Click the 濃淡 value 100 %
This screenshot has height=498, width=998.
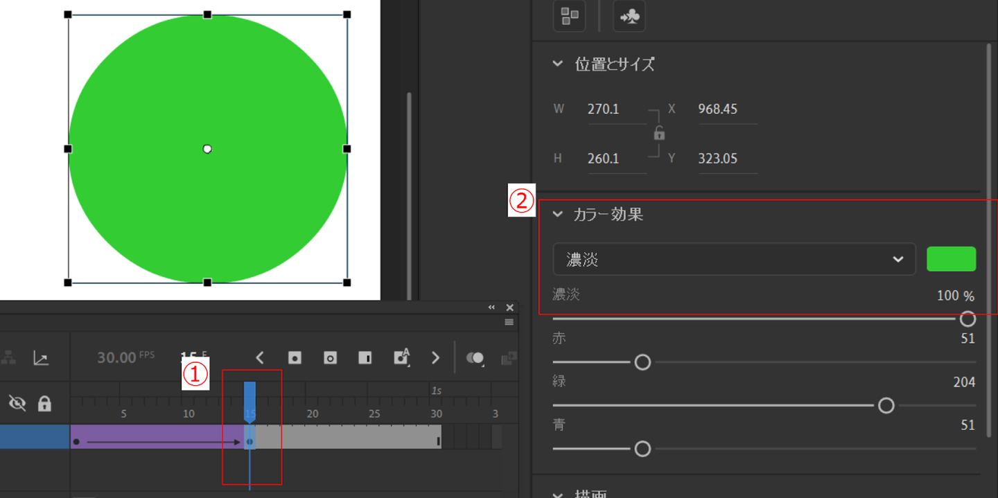[x=956, y=296]
